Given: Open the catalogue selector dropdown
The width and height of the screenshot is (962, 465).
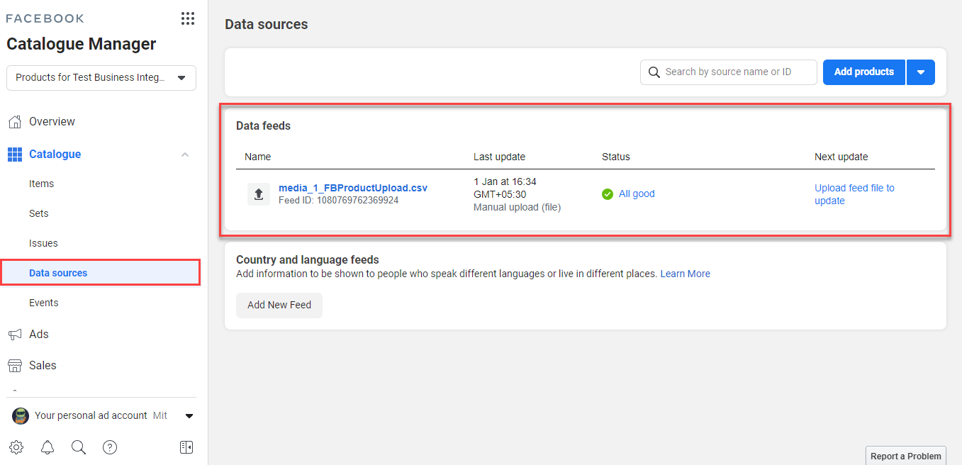Looking at the screenshot, I should tap(101, 78).
